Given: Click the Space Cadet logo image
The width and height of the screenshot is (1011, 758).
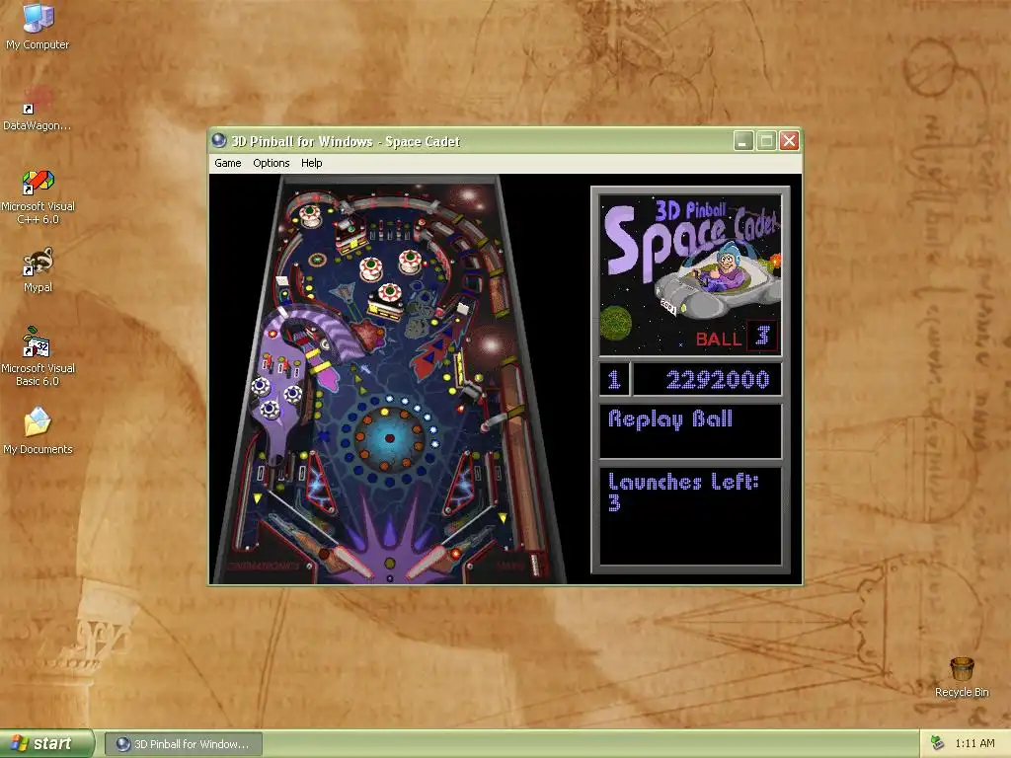Looking at the screenshot, I should (x=690, y=275).
